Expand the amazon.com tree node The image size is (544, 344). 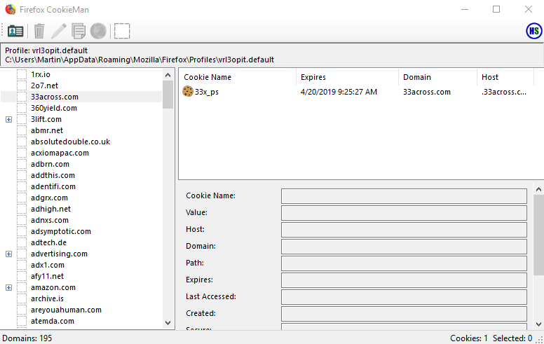[9, 287]
